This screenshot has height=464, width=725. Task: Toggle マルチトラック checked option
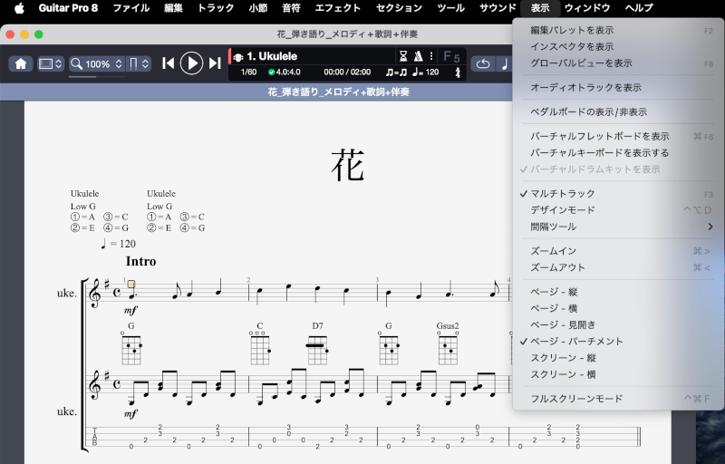(x=563, y=194)
